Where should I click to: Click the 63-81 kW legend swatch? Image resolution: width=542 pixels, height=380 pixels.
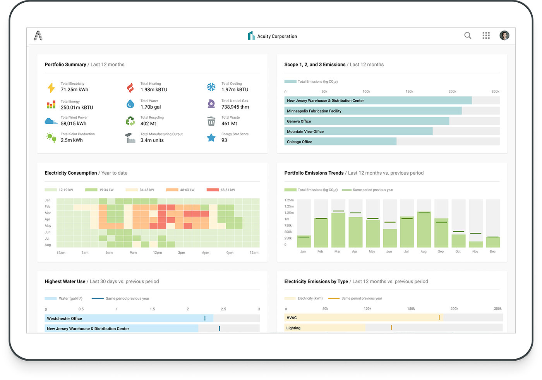[213, 190]
